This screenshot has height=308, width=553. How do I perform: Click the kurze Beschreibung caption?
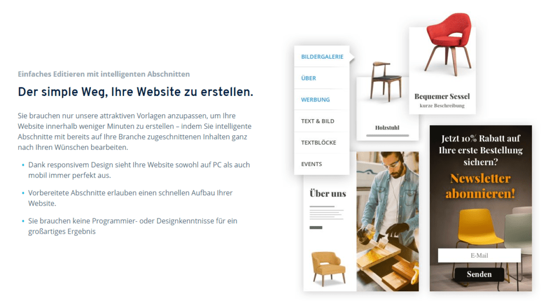pyautogui.click(x=442, y=106)
